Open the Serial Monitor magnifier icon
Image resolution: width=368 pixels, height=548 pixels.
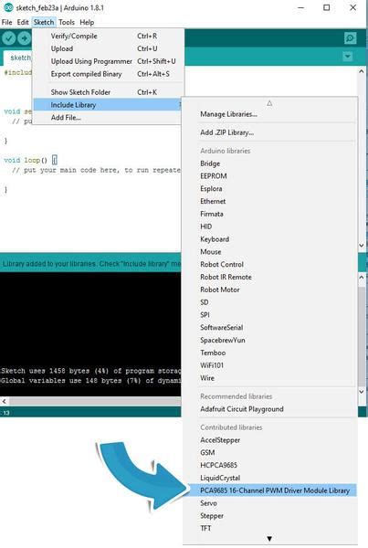(x=350, y=38)
